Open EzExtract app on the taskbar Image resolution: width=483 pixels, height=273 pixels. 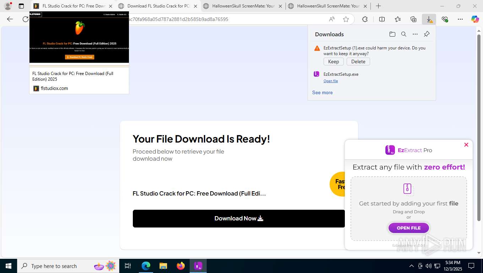[198, 266]
